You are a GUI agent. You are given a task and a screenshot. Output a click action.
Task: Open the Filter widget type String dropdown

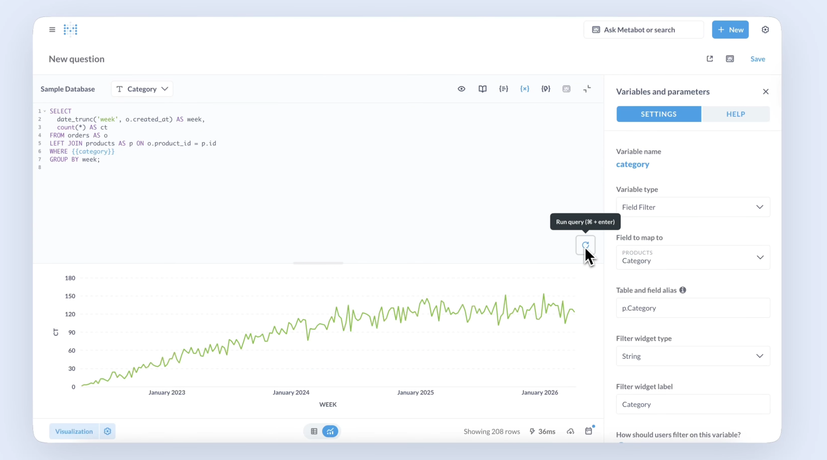[x=693, y=356]
